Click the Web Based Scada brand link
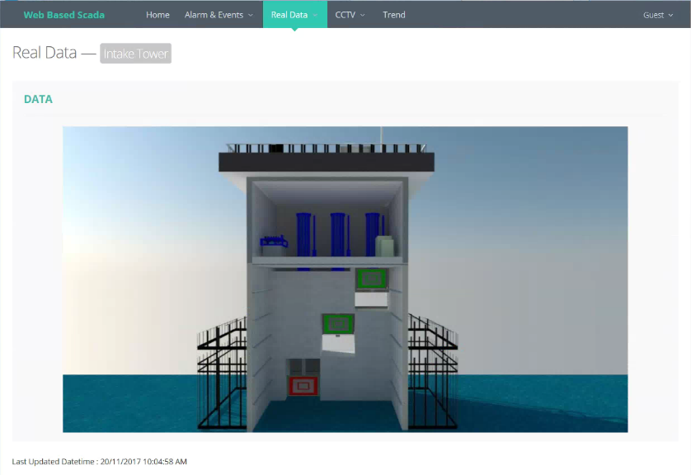This screenshot has height=475, width=691. pyautogui.click(x=63, y=15)
